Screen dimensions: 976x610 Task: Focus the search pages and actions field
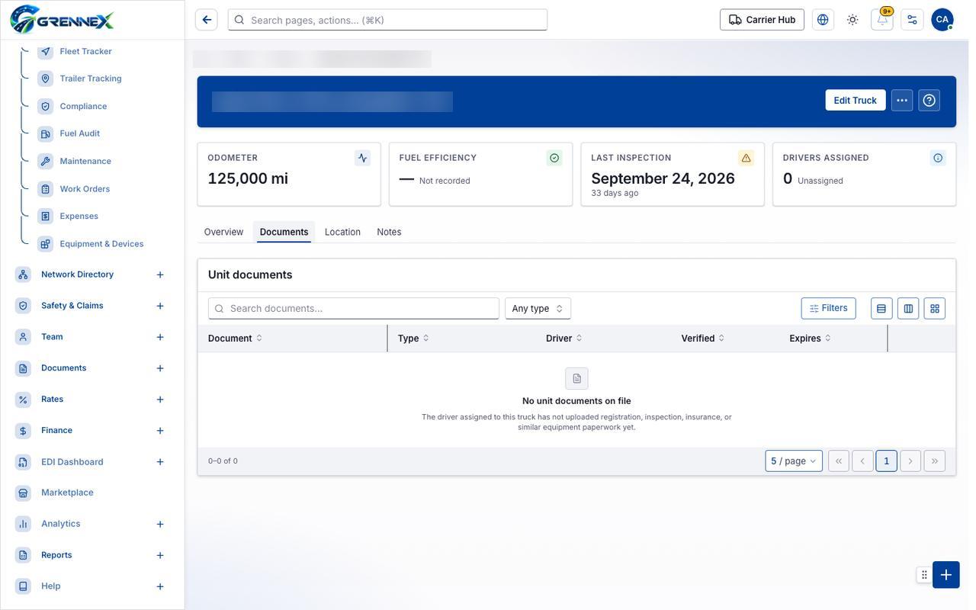coord(387,20)
